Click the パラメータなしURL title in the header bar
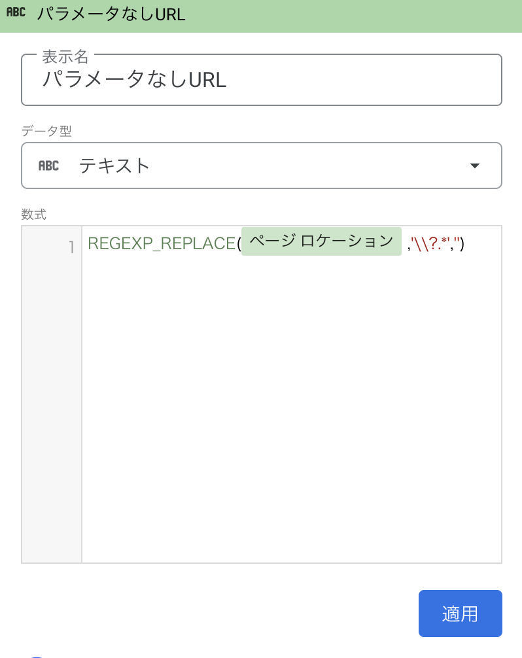The width and height of the screenshot is (522, 658). tap(111, 13)
